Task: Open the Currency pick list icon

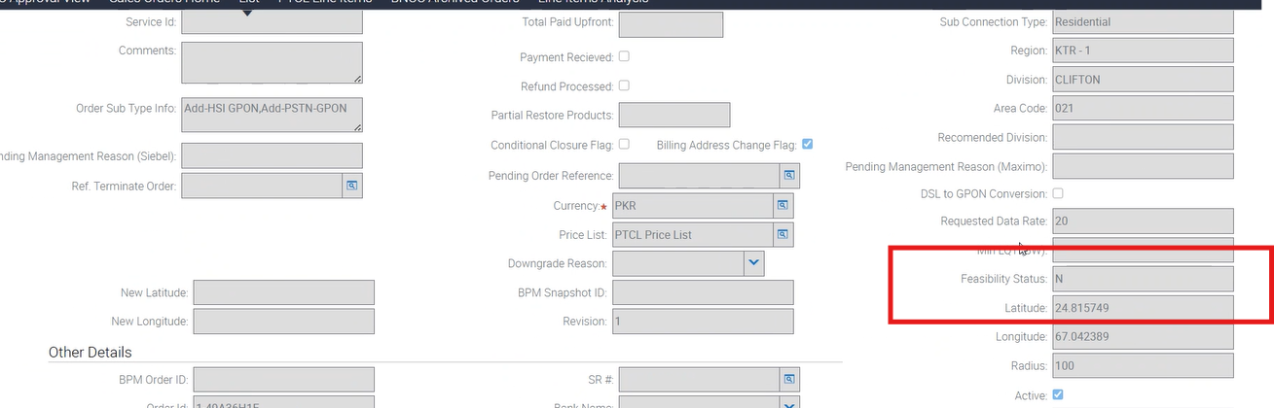Action: [783, 206]
